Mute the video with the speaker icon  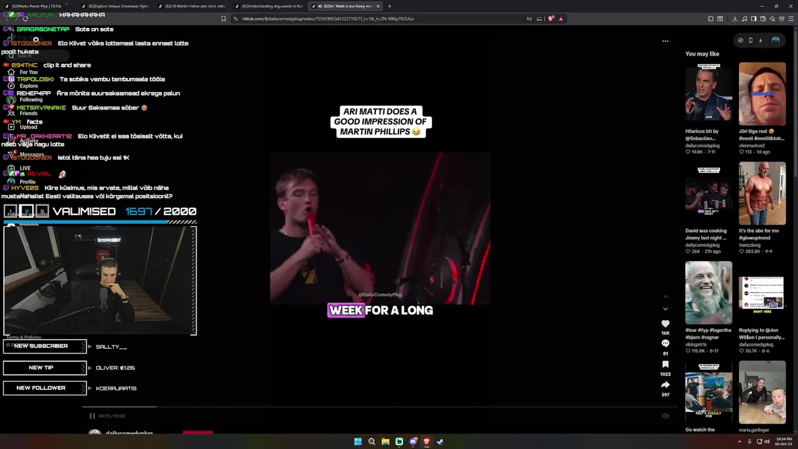click(x=665, y=416)
